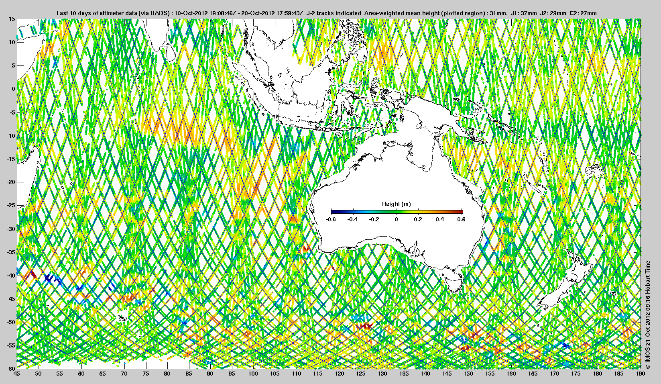Select the 0.4 colorbar tick label
The width and height of the screenshot is (661, 384).
(x=440, y=219)
